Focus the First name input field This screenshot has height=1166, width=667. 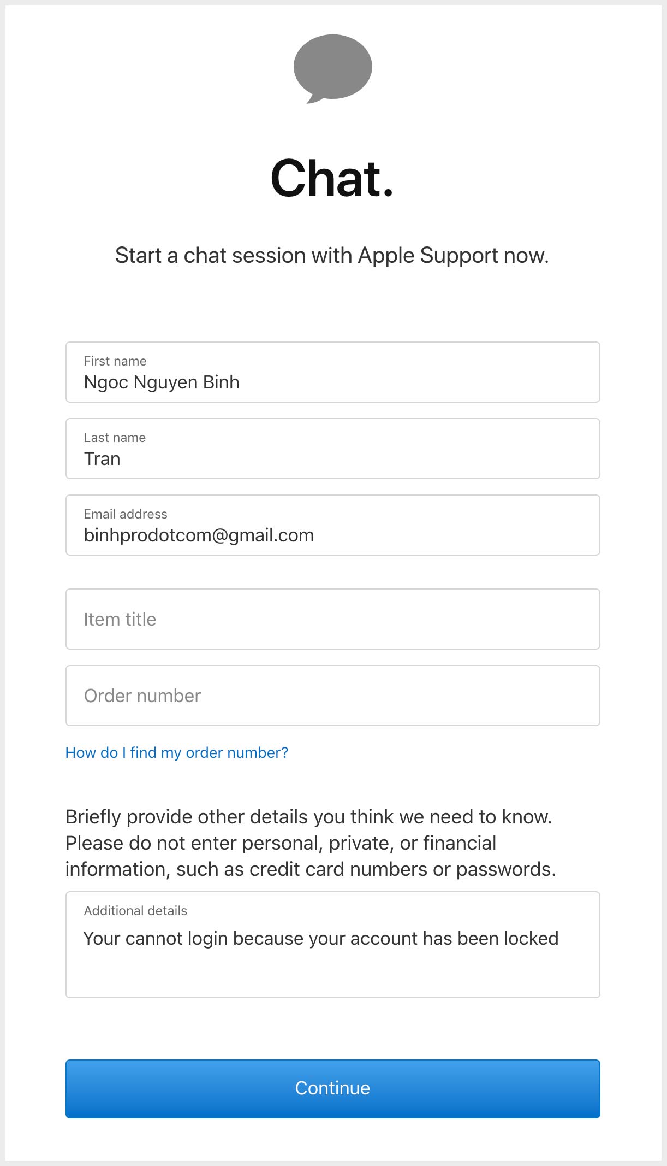tap(333, 372)
